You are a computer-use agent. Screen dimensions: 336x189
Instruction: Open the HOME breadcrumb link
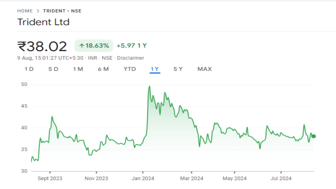coord(25,11)
